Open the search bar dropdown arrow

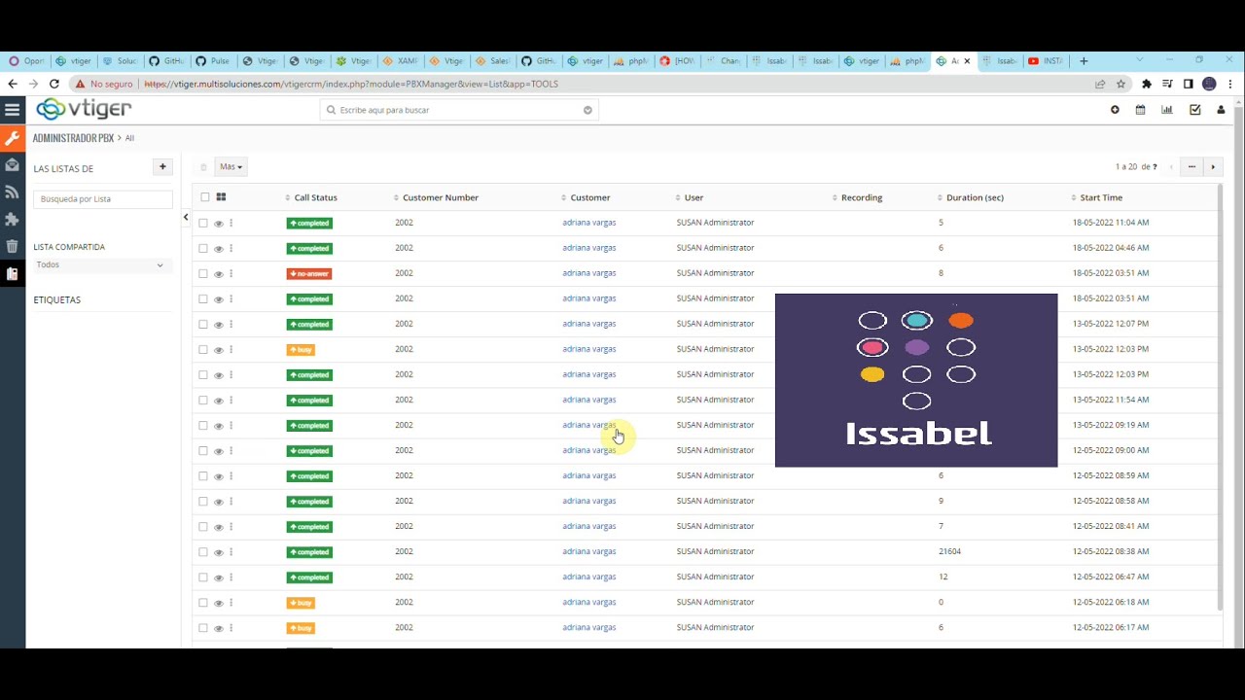pyautogui.click(x=587, y=110)
